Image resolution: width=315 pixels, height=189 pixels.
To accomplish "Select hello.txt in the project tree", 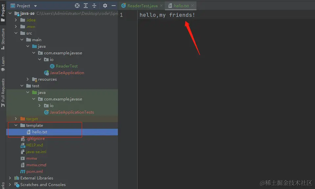I will coord(39,132).
